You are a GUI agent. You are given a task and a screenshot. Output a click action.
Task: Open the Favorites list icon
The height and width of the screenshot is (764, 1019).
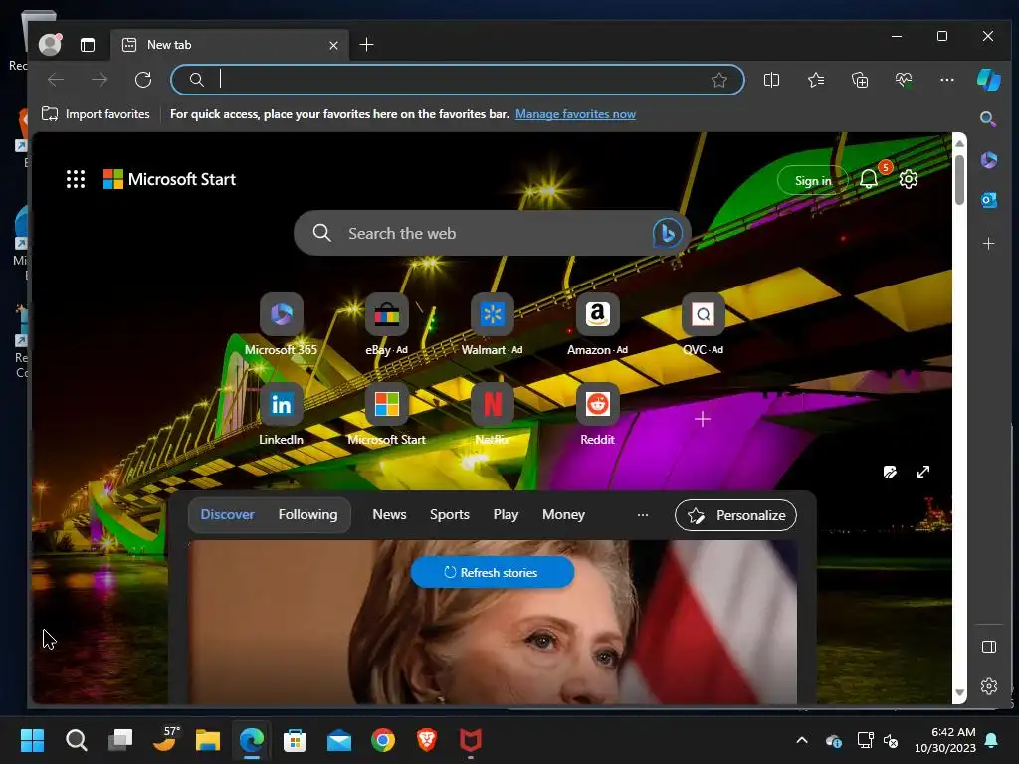tap(816, 80)
